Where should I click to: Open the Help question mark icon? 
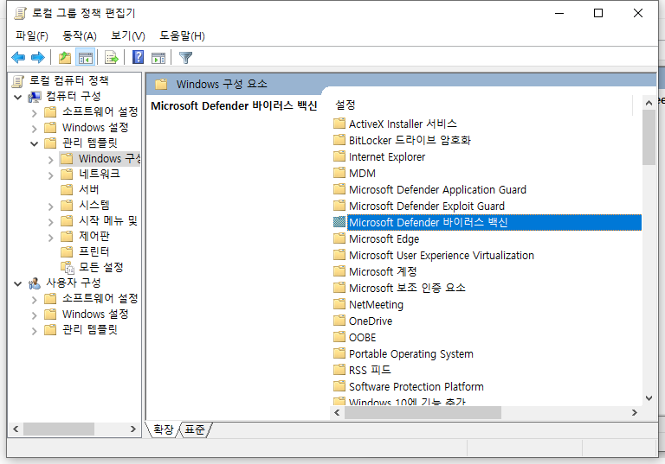point(139,57)
